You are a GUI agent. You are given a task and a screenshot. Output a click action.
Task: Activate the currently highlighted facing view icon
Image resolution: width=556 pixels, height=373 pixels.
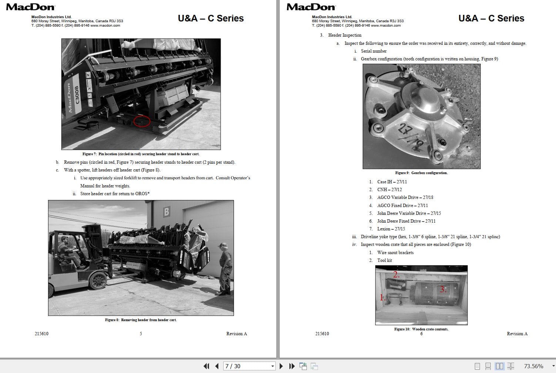tap(500, 366)
